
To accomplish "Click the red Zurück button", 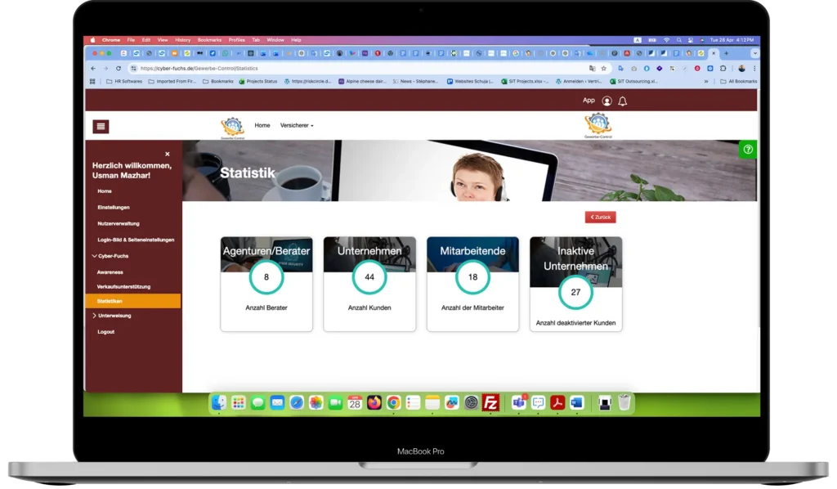I will [601, 218].
